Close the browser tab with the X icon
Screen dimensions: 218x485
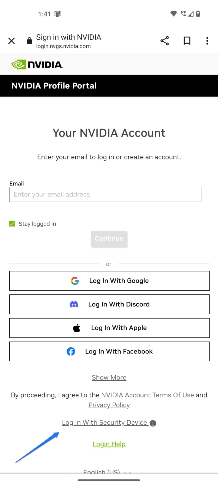[x=12, y=41]
